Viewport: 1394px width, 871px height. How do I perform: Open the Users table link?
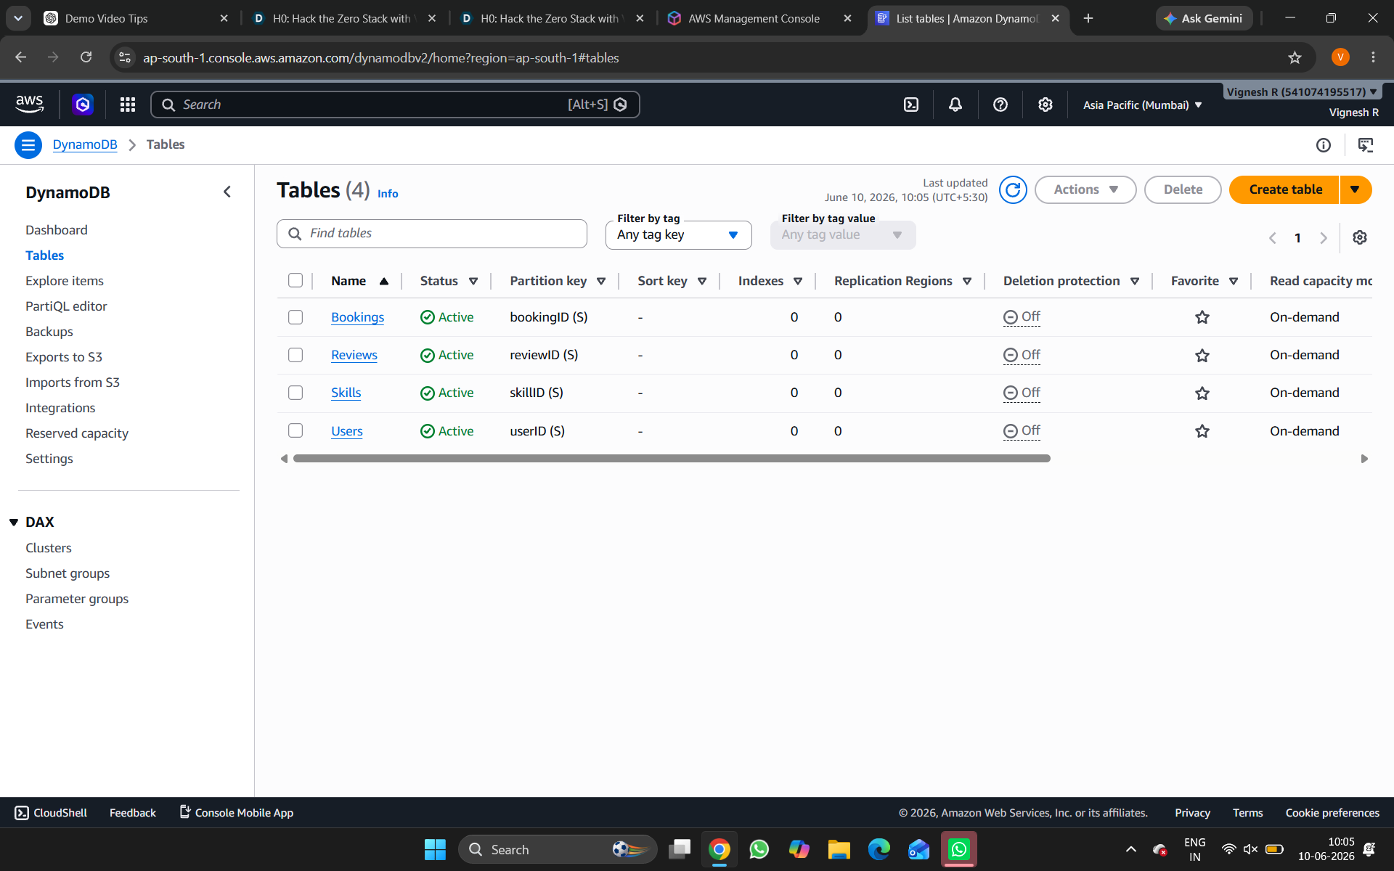(x=347, y=431)
